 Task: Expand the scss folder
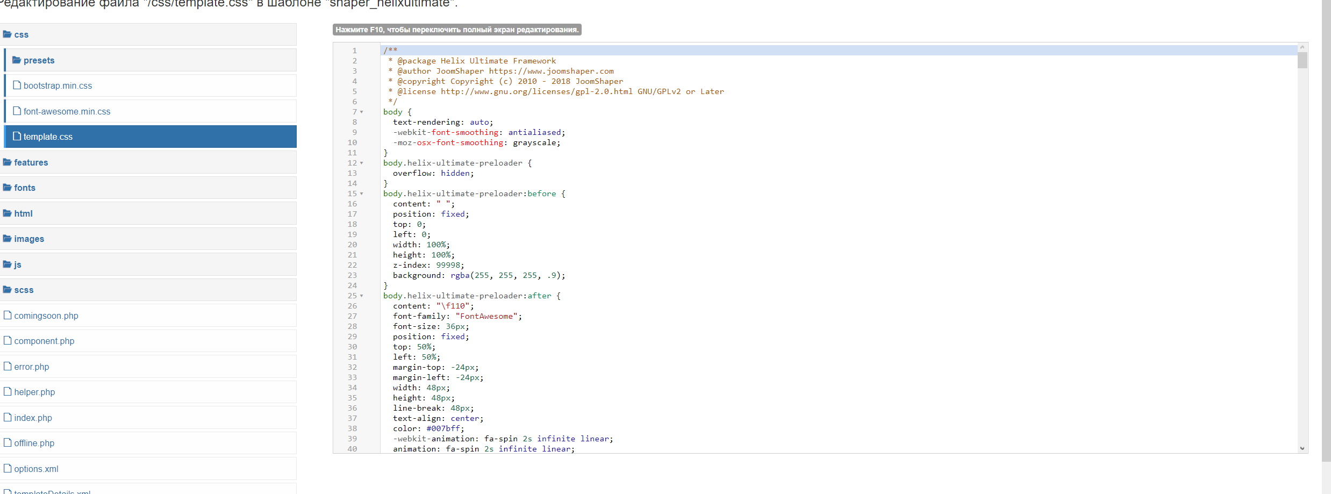[148, 290]
